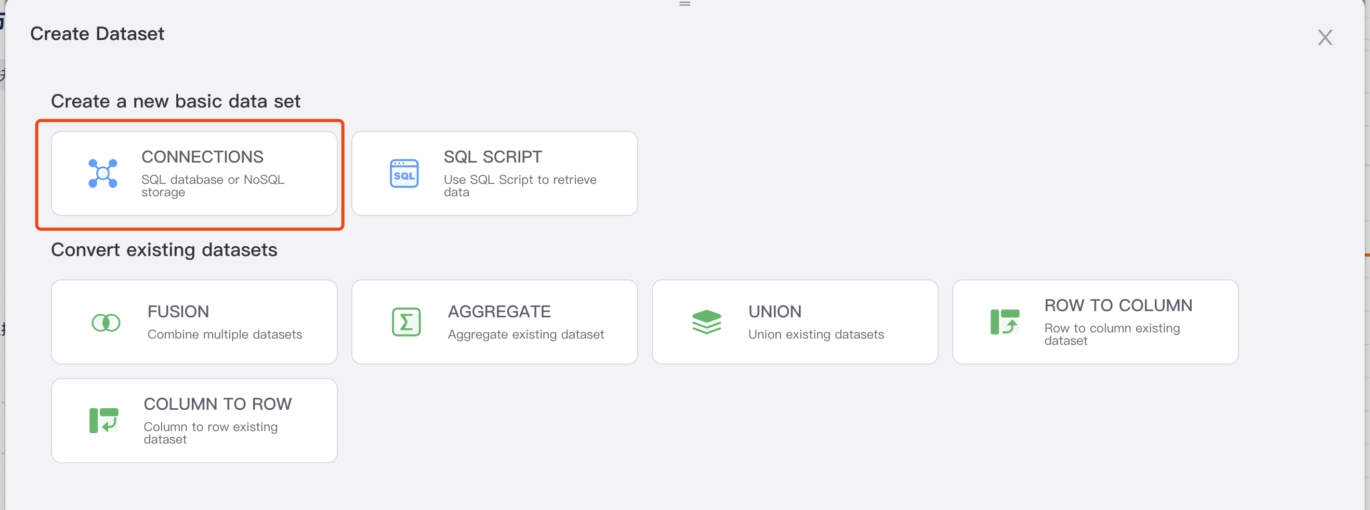Select the CONNECTIONS title text
1370x510 pixels.
coord(202,157)
